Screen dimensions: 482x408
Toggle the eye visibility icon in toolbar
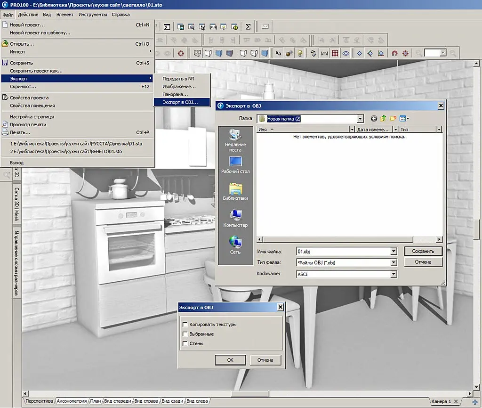(x=346, y=54)
